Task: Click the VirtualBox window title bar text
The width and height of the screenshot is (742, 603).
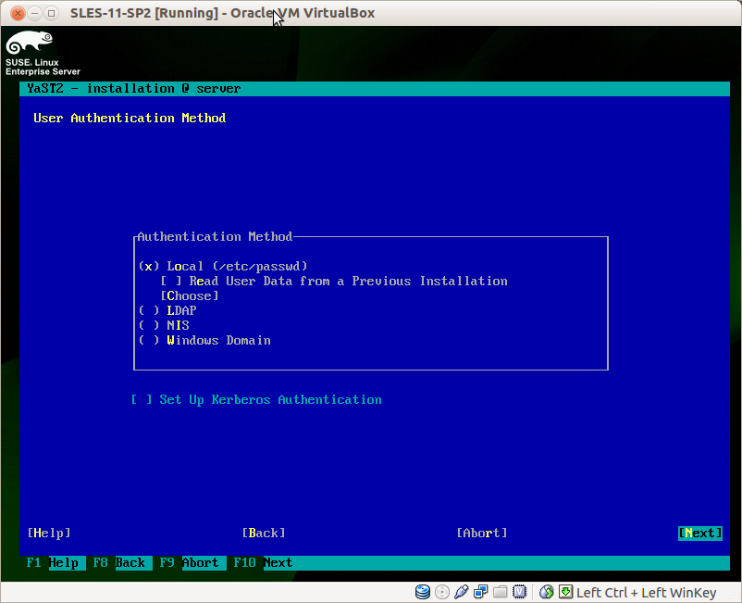Action: [222, 13]
